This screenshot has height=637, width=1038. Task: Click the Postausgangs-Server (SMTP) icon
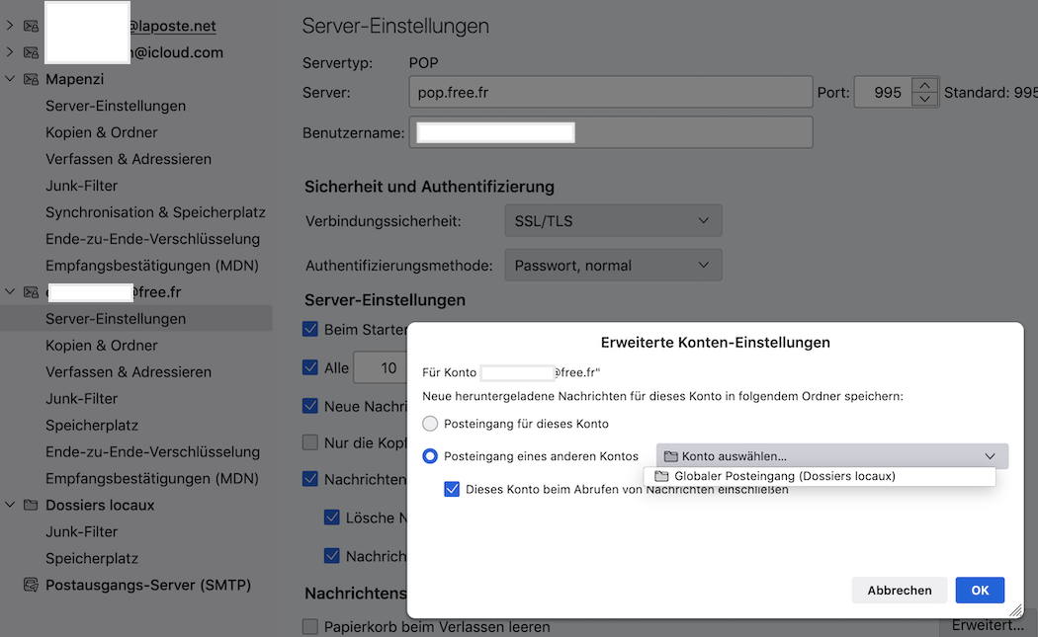(x=31, y=585)
